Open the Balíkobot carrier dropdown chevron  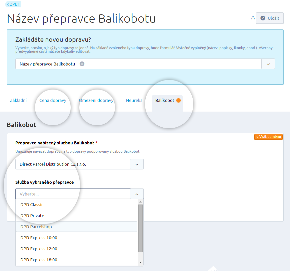[137, 164]
